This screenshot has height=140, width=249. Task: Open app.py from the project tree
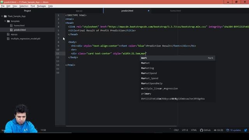14,34
